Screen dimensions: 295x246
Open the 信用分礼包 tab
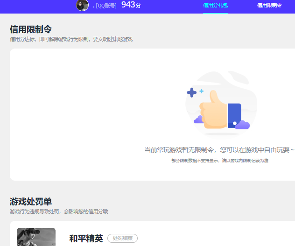(215, 5)
